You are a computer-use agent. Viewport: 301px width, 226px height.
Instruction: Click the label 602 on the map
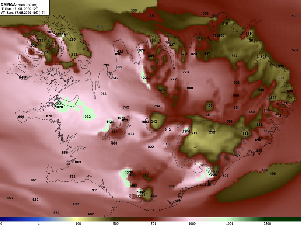pyautogui.click(x=172, y=186)
